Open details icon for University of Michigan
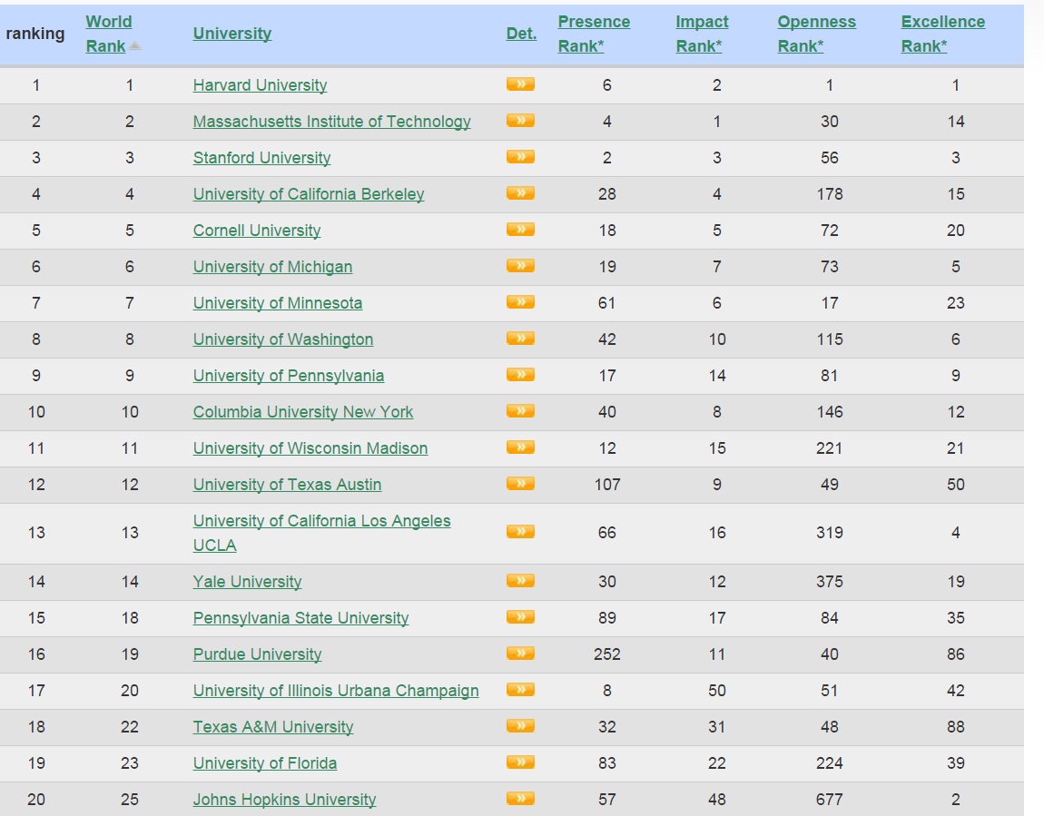This screenshot has width=1044, height=816. [520, 266]
